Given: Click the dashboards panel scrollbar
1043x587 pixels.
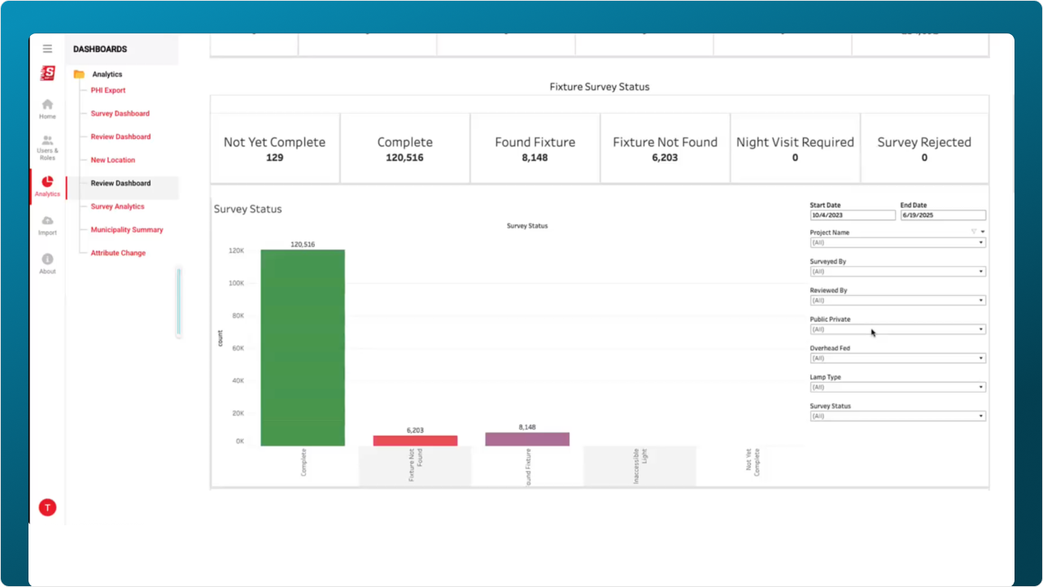Looking at the screenshot, I should point(179,302).
